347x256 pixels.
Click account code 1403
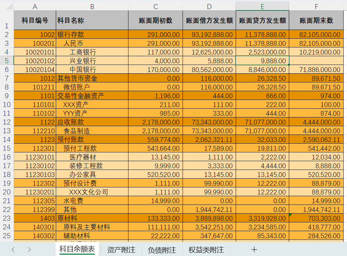coord(35,218)
